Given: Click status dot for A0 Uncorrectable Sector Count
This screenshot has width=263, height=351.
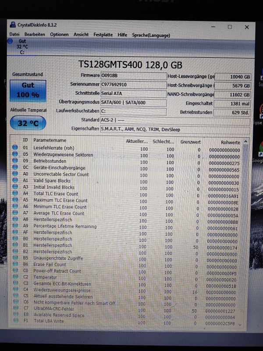Looking at the screenshot, I should (x=15, y=173).
